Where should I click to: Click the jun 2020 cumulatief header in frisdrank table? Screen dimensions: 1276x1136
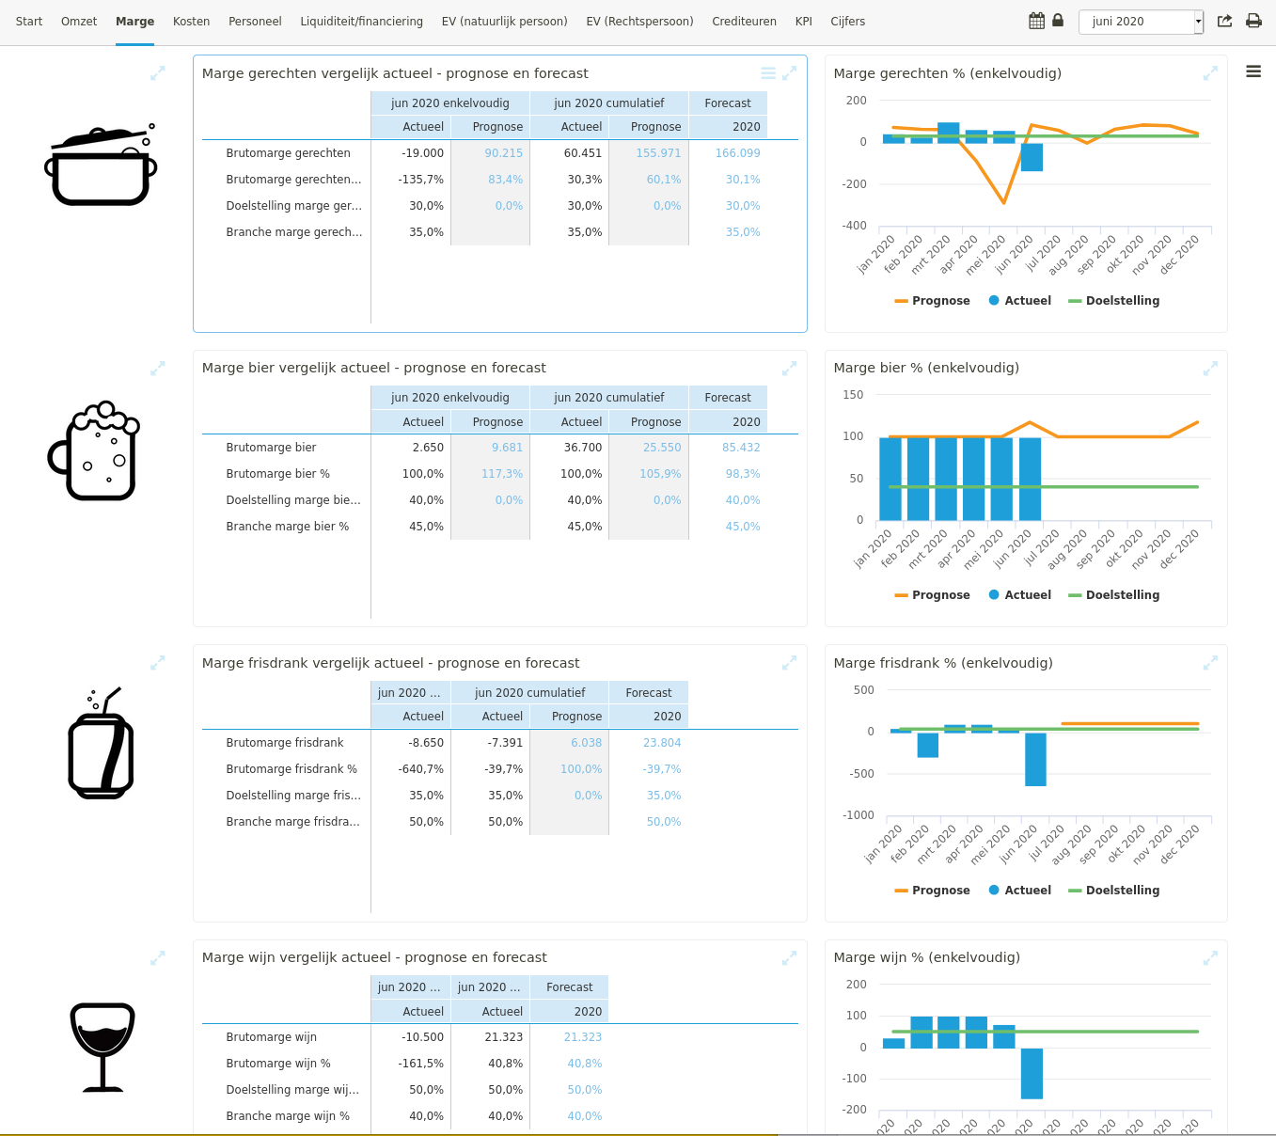[x=530, y=693]
